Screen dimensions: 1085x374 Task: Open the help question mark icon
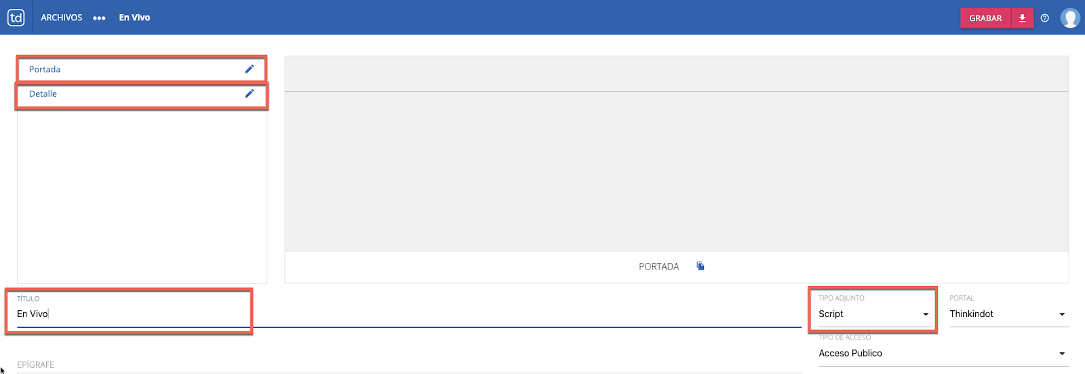point(1045,18)
